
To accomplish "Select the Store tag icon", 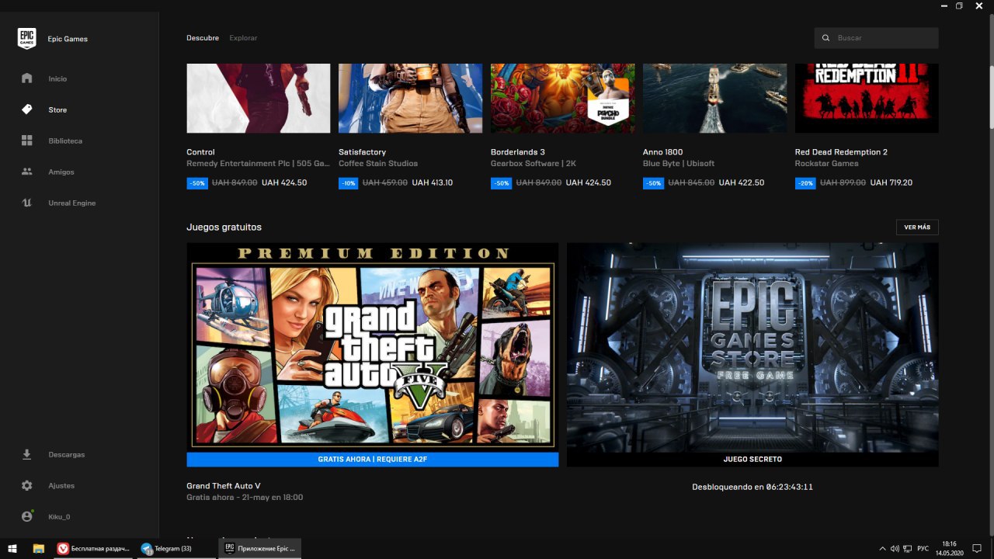I will click(x=27, y=109).
